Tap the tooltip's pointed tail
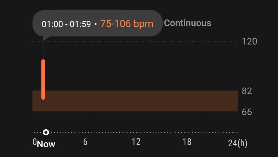Image resolution: width=278 pixels, height=157 pixels. coord(46,38)
